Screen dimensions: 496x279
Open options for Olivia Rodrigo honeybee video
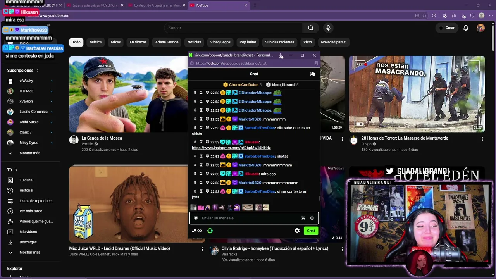point(342,250)
